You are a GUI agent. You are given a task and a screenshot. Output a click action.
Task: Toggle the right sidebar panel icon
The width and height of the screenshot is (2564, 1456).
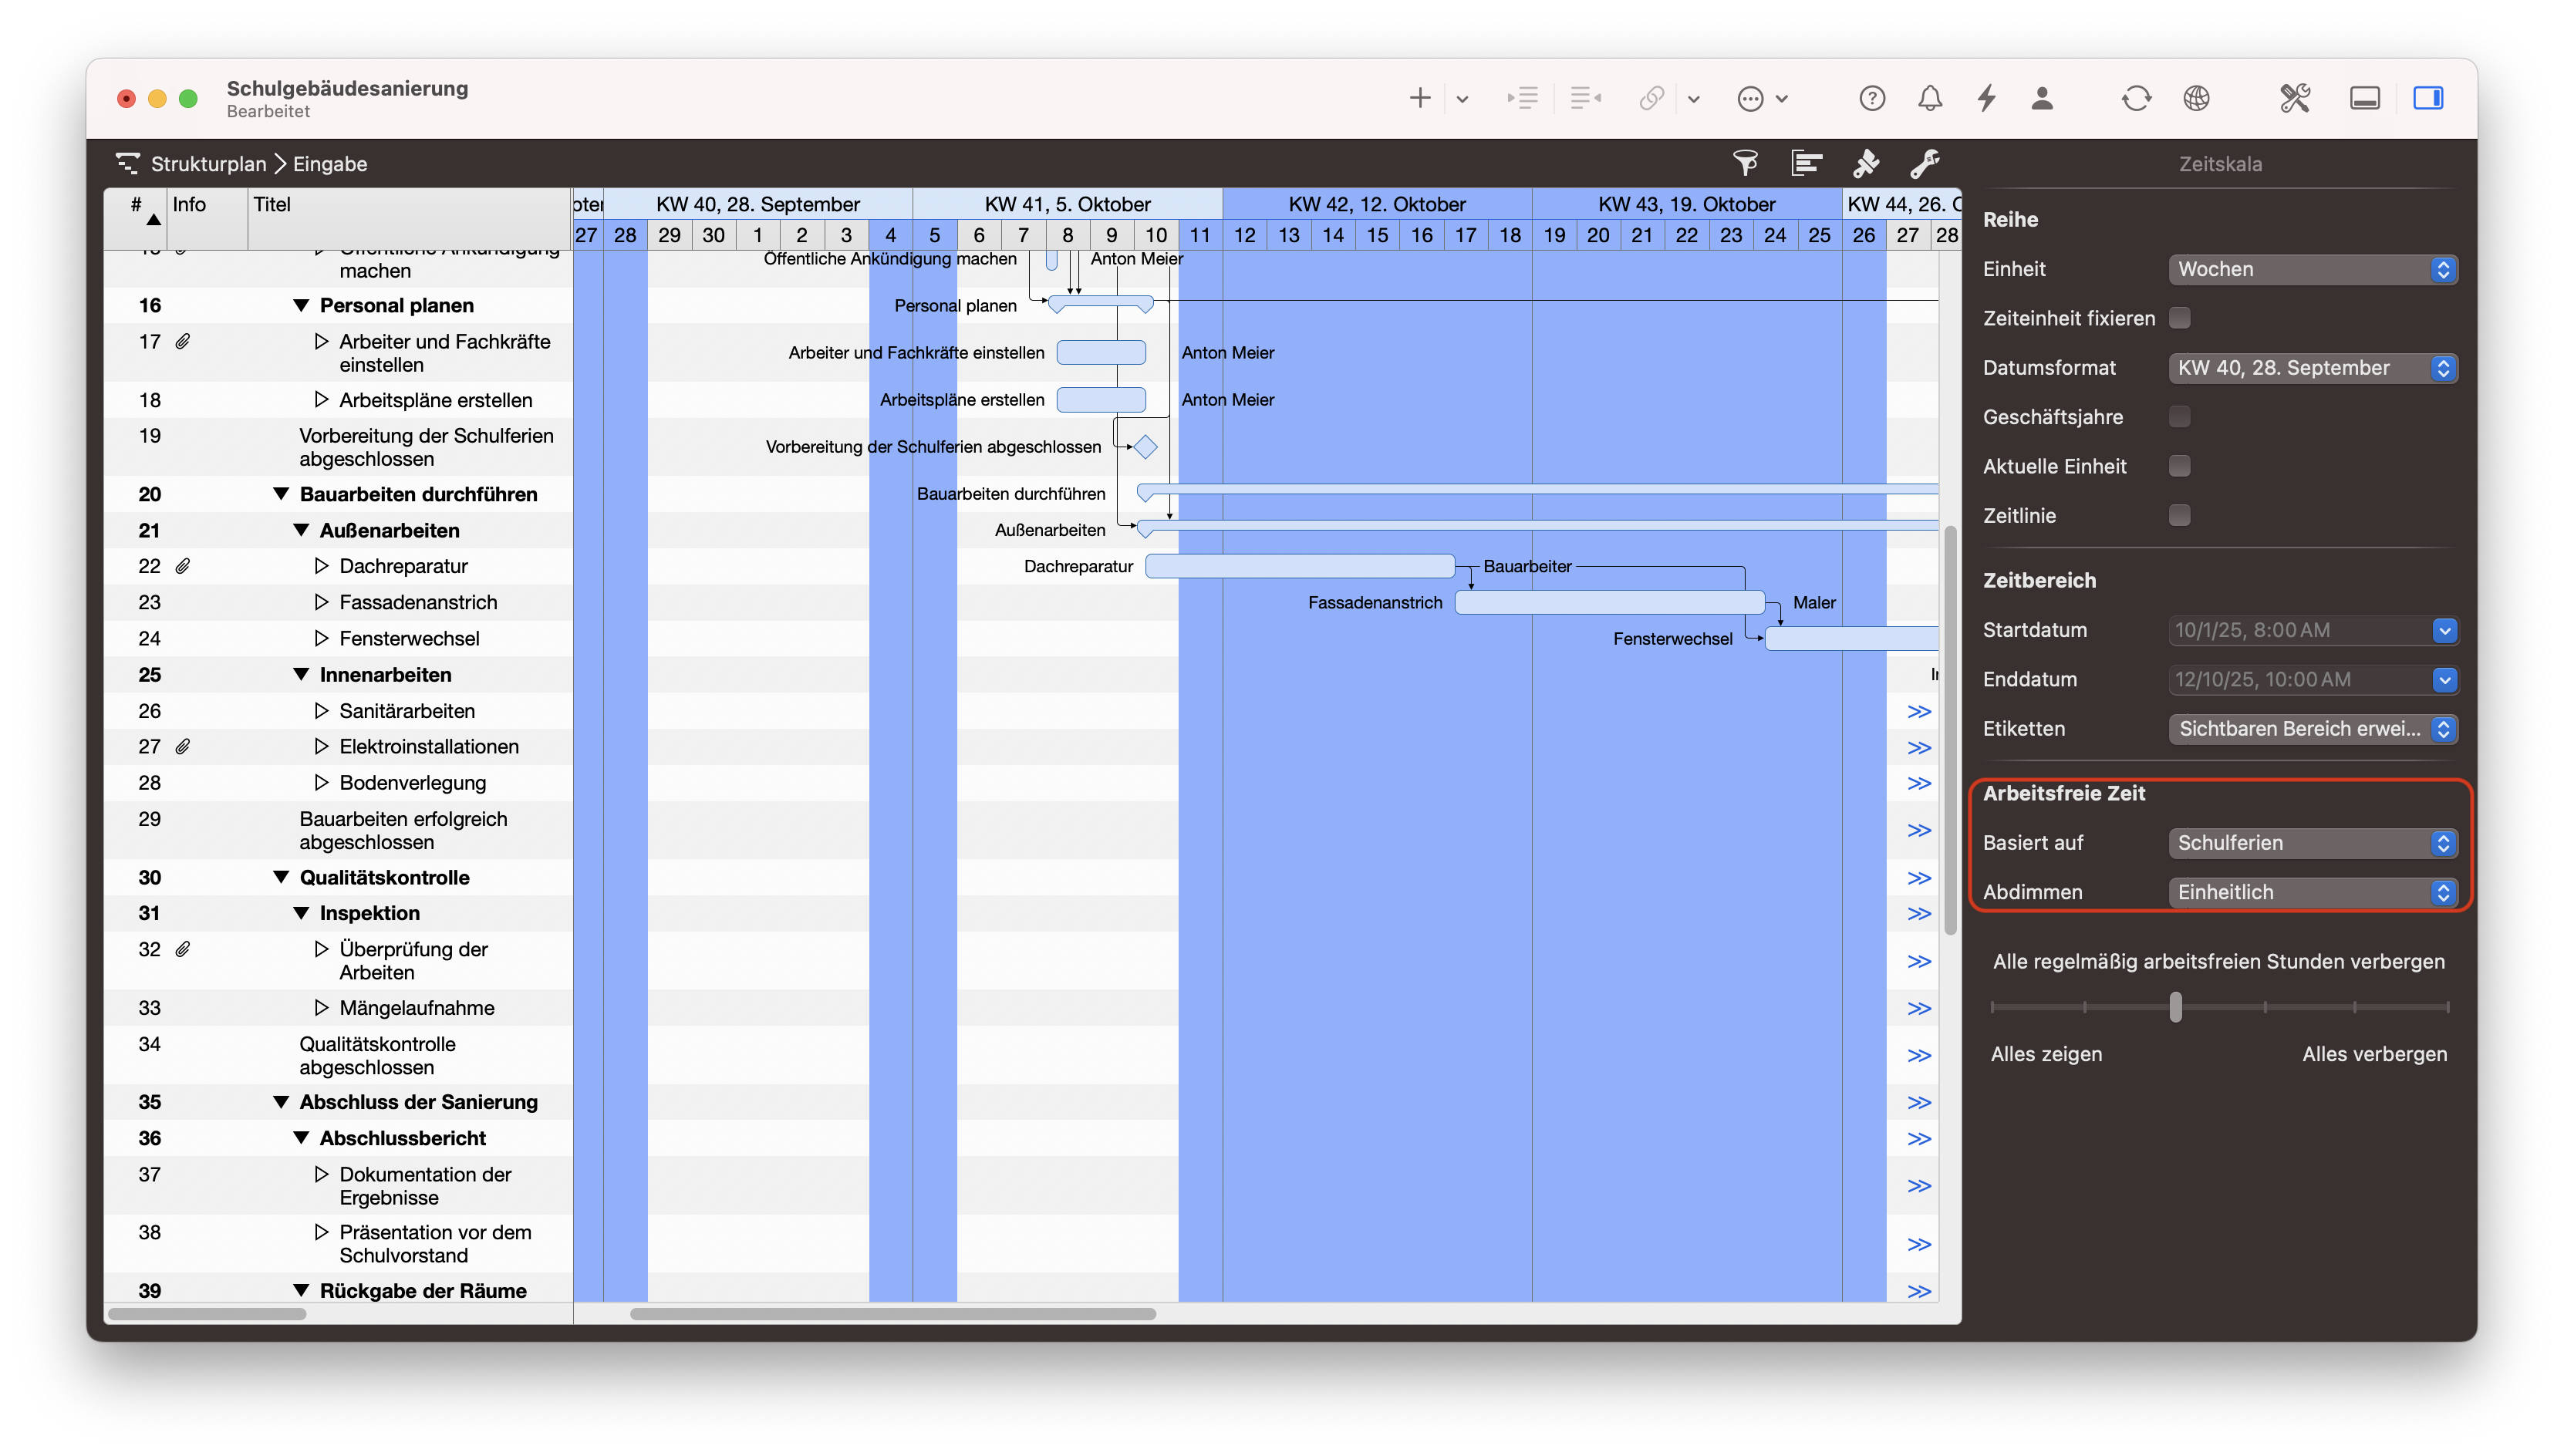click(x=2427, y=98)
